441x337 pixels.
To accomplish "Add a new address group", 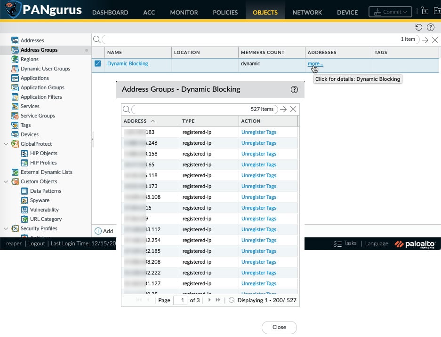I will point(104,231).
